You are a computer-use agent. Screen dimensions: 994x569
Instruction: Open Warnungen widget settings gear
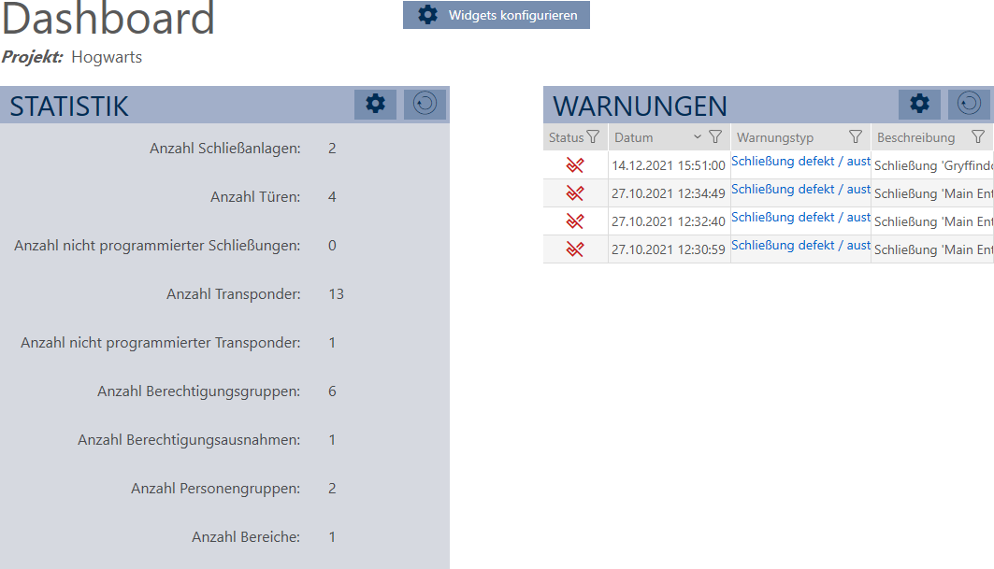pos(920,105)
